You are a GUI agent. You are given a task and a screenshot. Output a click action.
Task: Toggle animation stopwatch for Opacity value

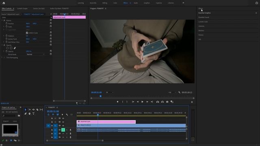[6, 52]
